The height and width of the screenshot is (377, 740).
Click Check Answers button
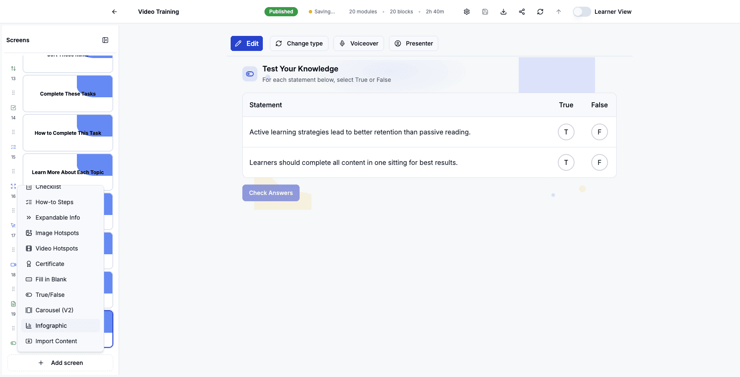pos(271,193)
